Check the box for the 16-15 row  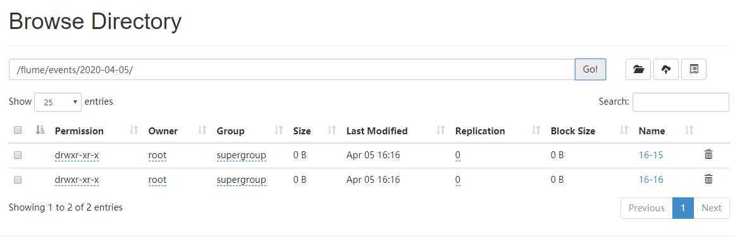pyautogui.click(x=18, y=155)
